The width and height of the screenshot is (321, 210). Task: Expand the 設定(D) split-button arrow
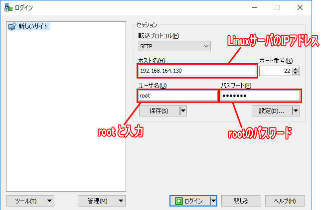[296, 111]
